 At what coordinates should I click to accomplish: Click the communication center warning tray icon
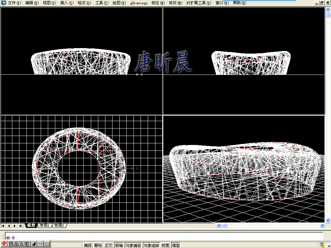click(x=322, y=245)
